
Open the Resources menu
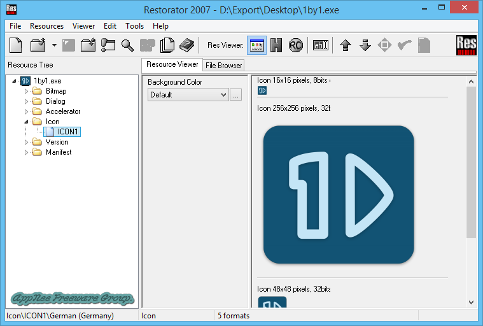coord(47,26)
